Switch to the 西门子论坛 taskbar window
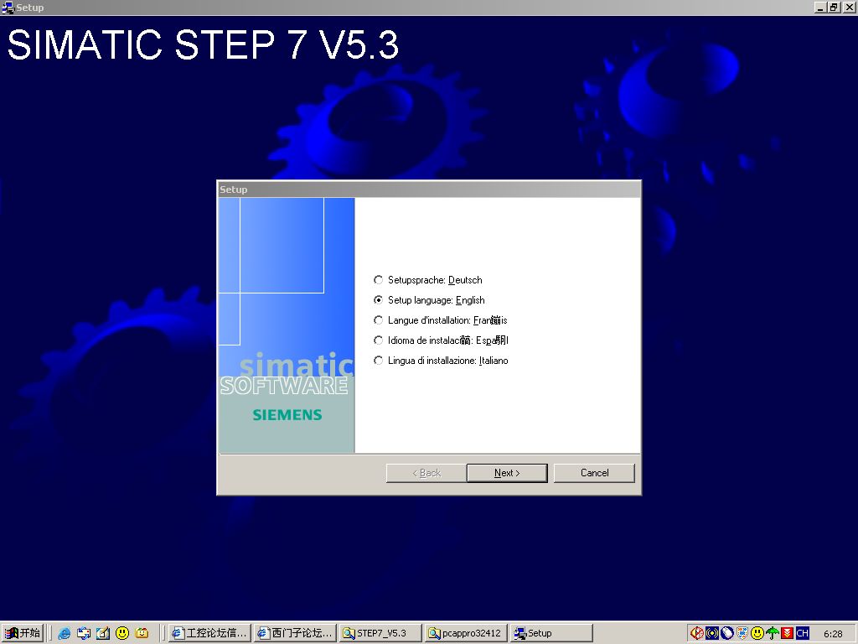This screenshot has width=858, height=644. 296,633
